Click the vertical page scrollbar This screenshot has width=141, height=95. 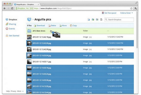tap(137, 30)
